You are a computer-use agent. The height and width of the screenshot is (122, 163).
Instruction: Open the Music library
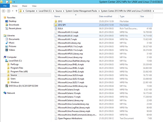(10, 43)
